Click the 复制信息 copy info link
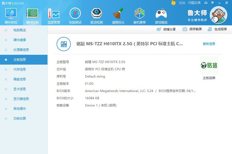Image resolution: width=232 pixels, height=154 pixels. [x=209, y=44]
